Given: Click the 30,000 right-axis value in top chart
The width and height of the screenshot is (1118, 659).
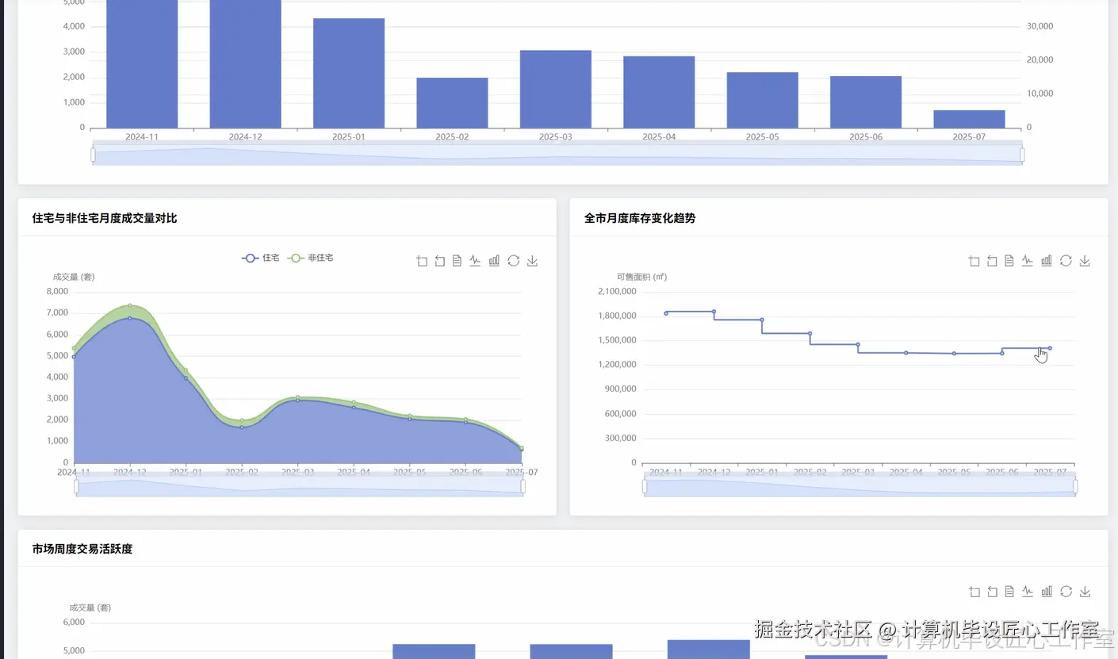Looking at the screenshot, I should (x=1040, y=26).
